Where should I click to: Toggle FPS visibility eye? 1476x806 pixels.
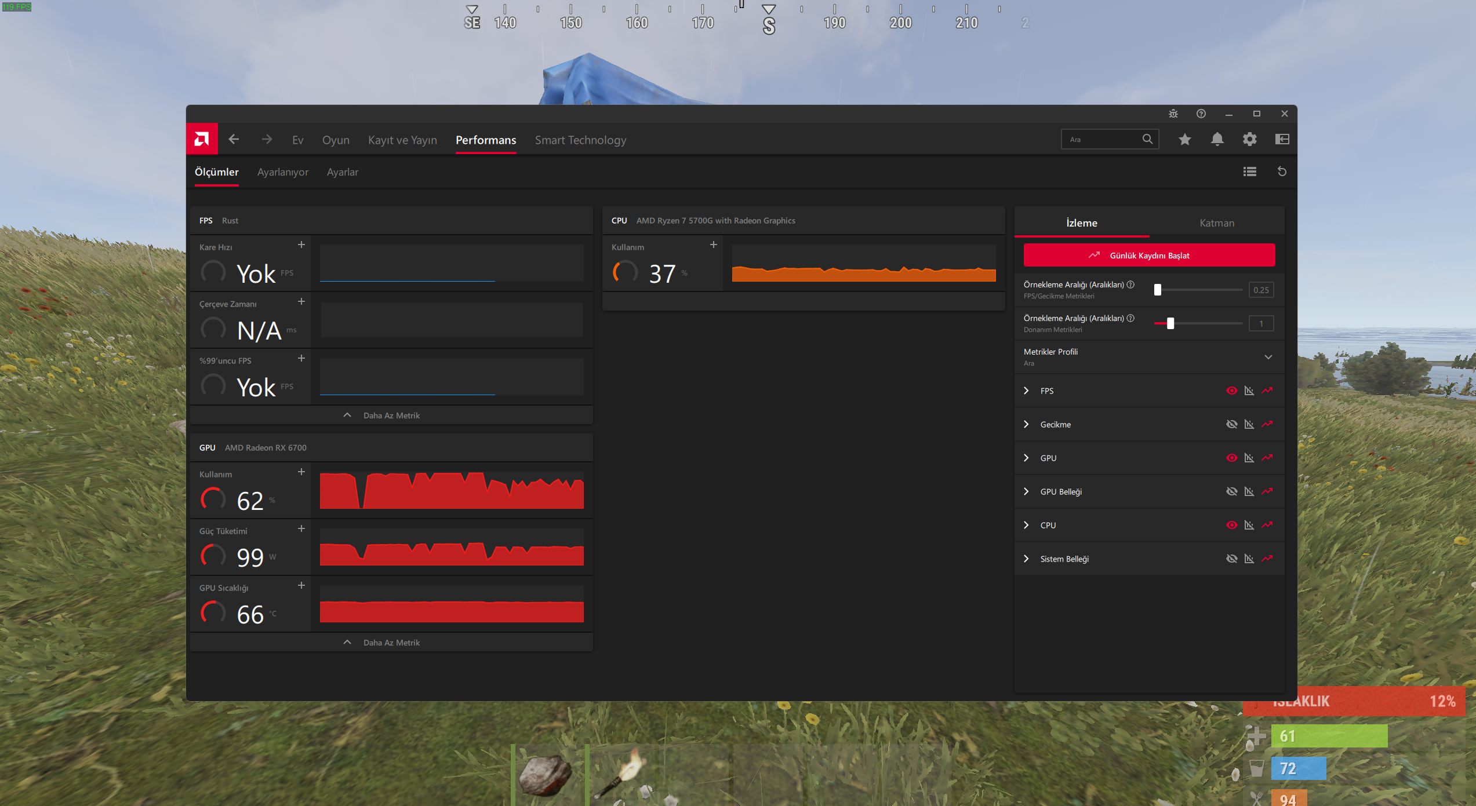1232,391
